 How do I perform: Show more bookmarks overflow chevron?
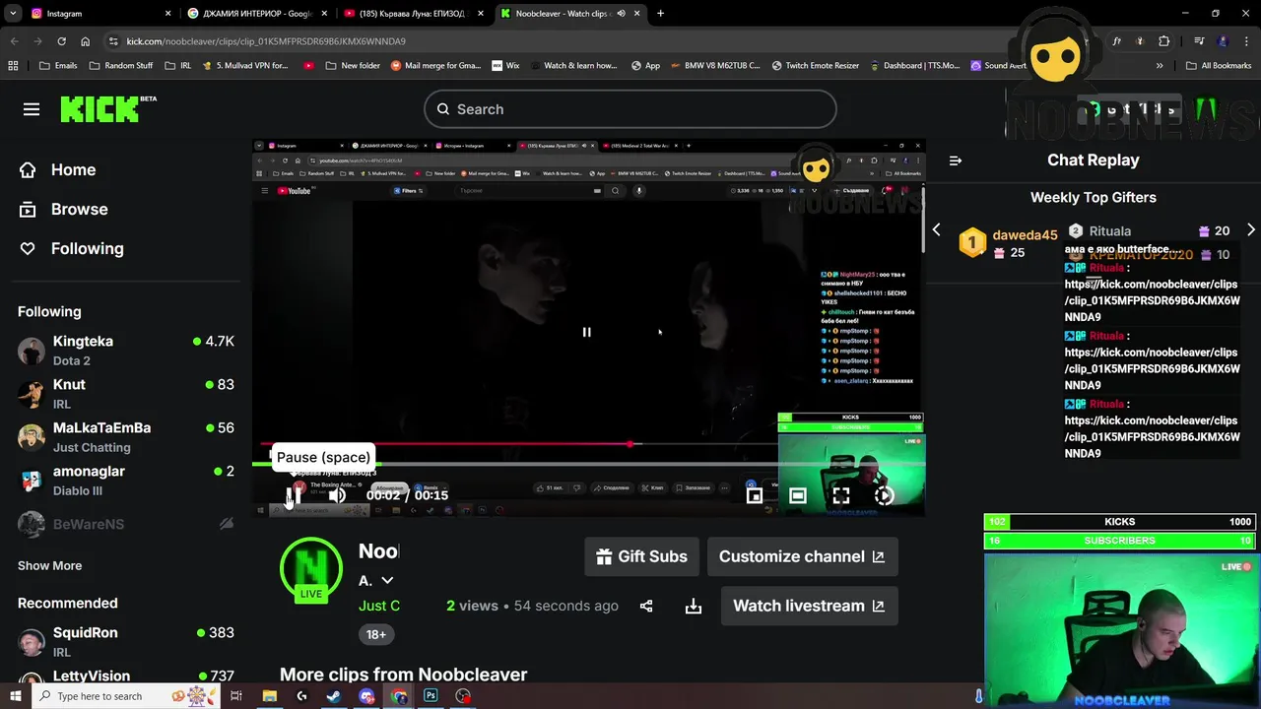(1160, 65)
